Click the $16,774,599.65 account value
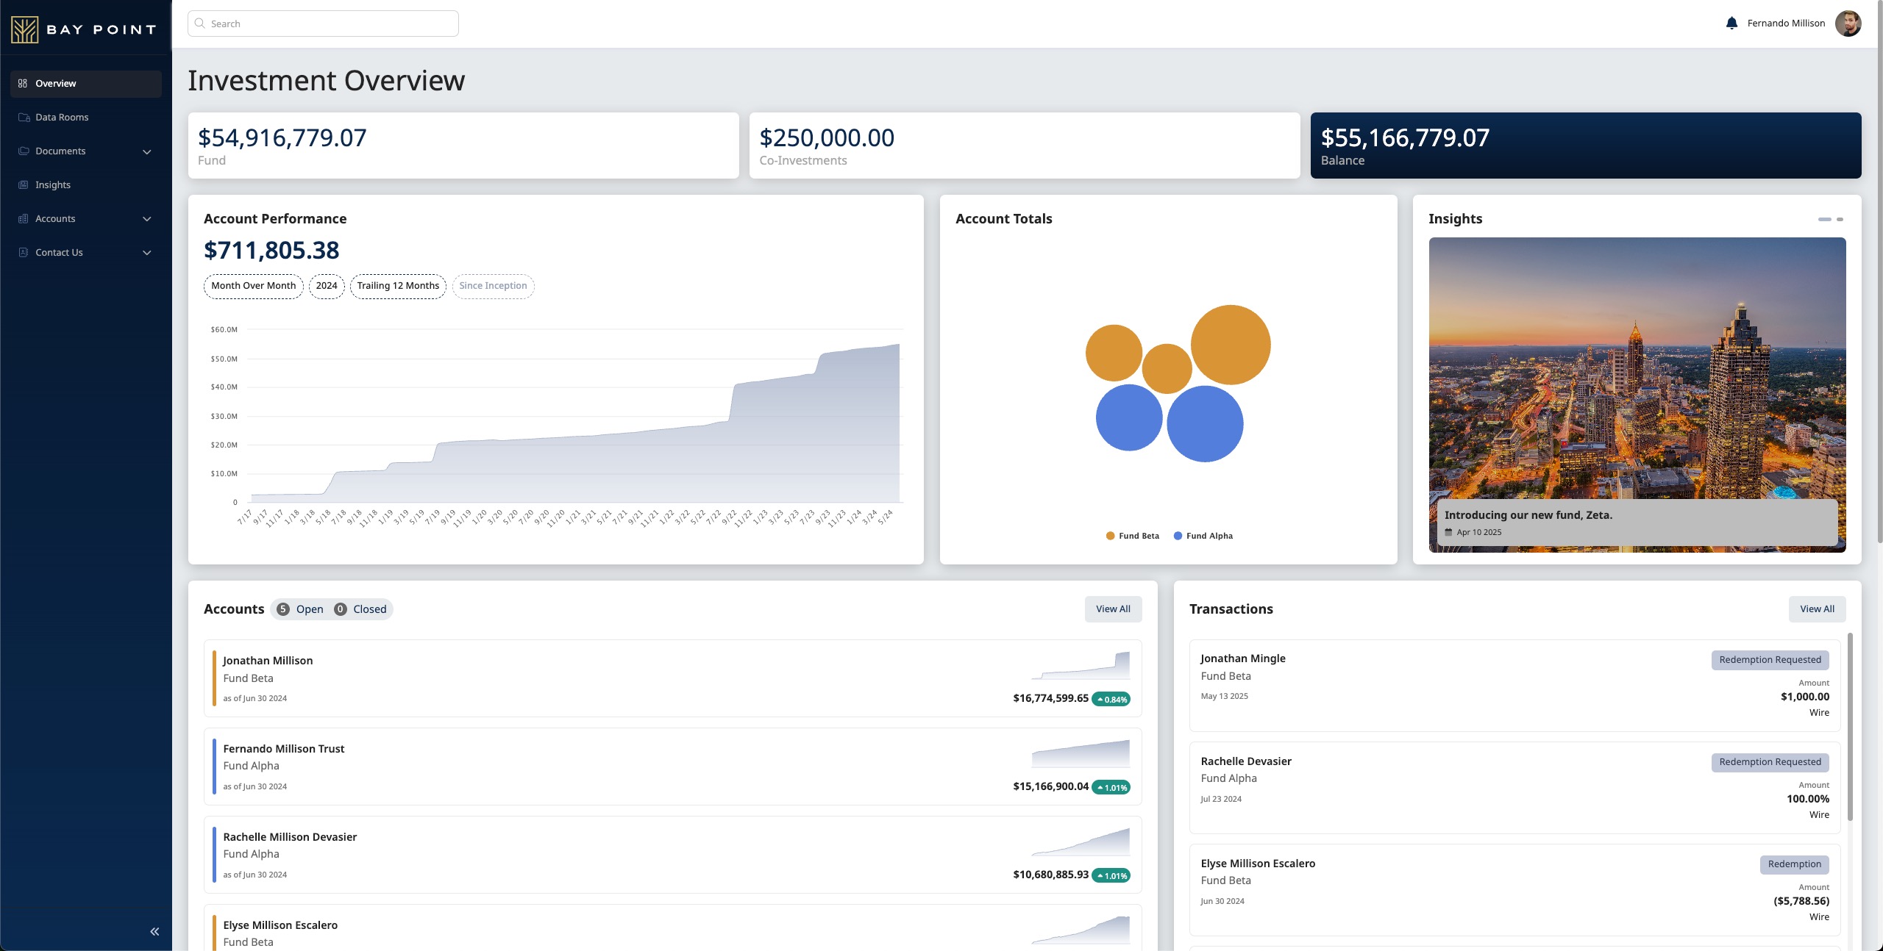Viewport: 1883px width, 951px height. click(x=1050, y=699)
